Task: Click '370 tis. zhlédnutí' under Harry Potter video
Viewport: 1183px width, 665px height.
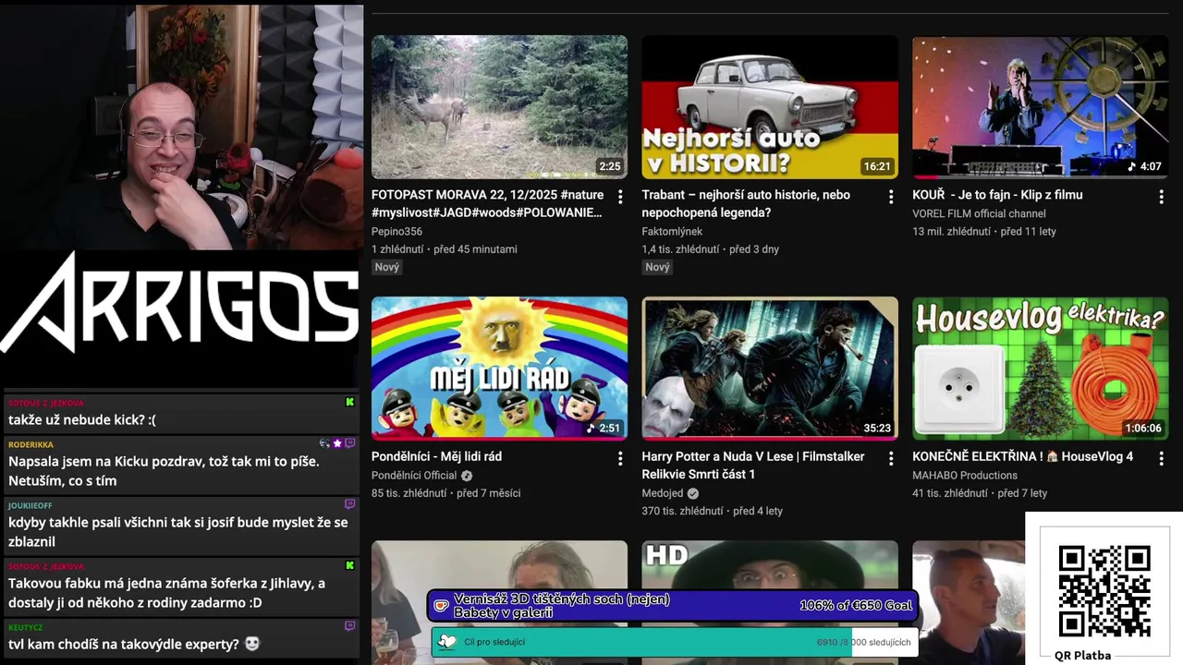Action: (682, 512)
